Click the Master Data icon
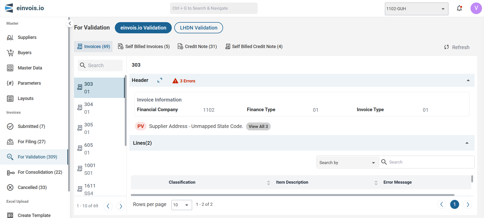The image size is (484, 218). coord(10,68)
